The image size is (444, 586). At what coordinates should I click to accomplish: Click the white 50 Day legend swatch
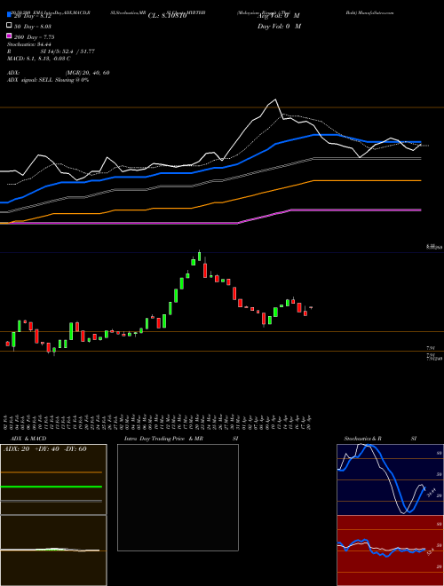coord(10,26)
